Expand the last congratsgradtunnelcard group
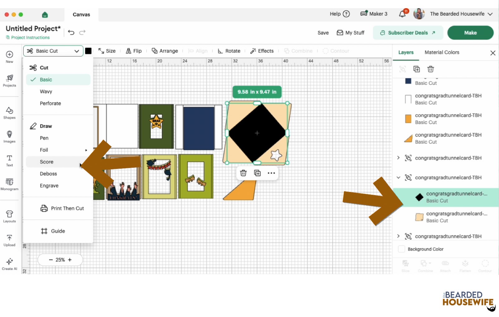The width and height of the screenshot is (499, 317). [398, 236]
